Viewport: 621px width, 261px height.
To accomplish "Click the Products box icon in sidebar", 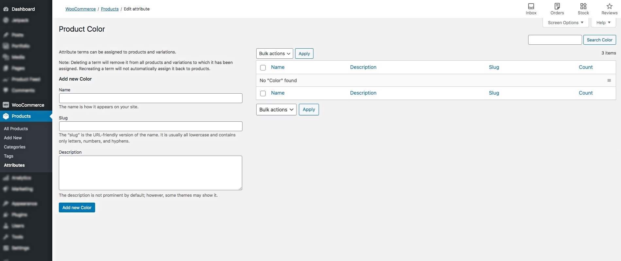I will pos(6,116).
